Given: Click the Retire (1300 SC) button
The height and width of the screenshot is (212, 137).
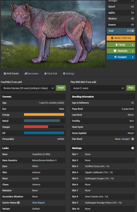Looking at the screenshot, I should [121, 38].
